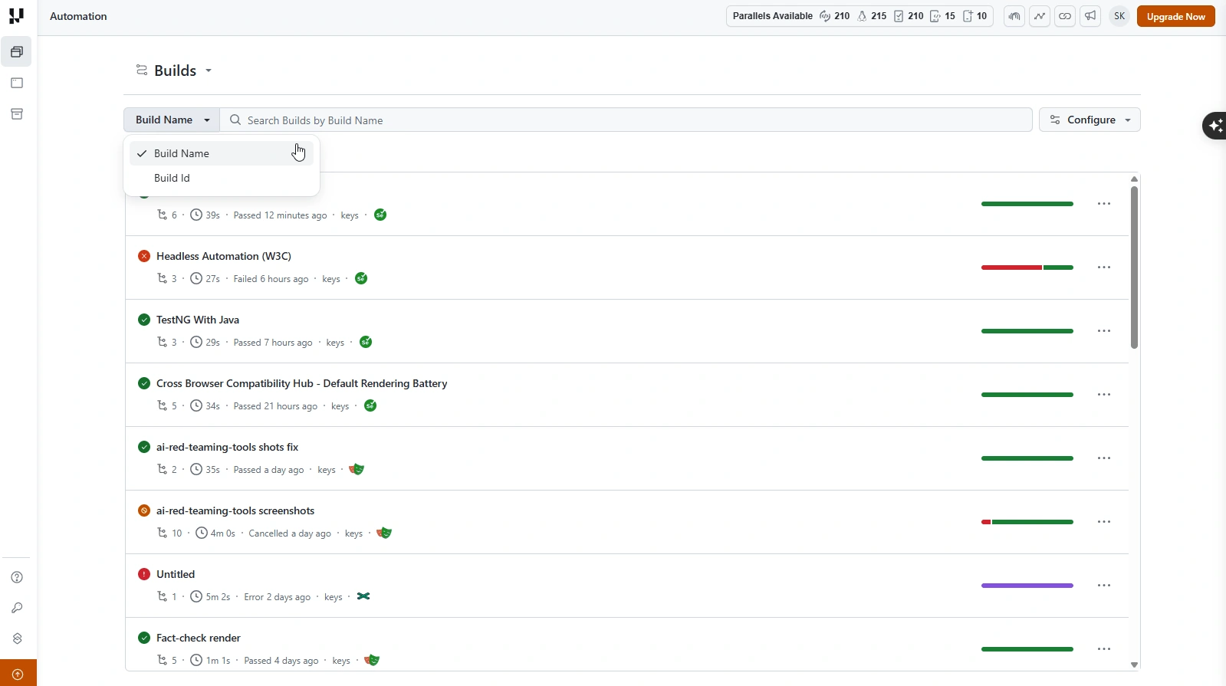1226x686 pixels.
Task: Open Headless Automation (W3C) build
Action: 224,256
